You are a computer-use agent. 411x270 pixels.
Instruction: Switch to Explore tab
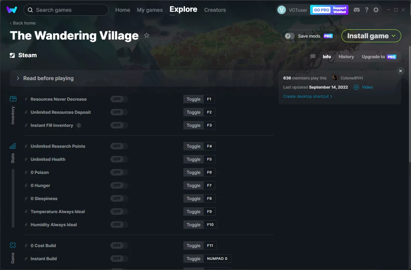pos(183,9)
